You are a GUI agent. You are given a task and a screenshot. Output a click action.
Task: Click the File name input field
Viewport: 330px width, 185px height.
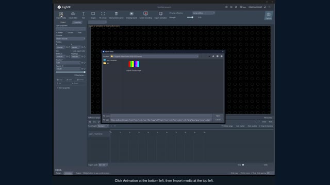[161, 116]
